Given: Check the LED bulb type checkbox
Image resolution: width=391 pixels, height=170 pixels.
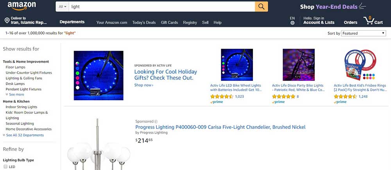Looking at the screenshot, I should click(x=5, y=167).
